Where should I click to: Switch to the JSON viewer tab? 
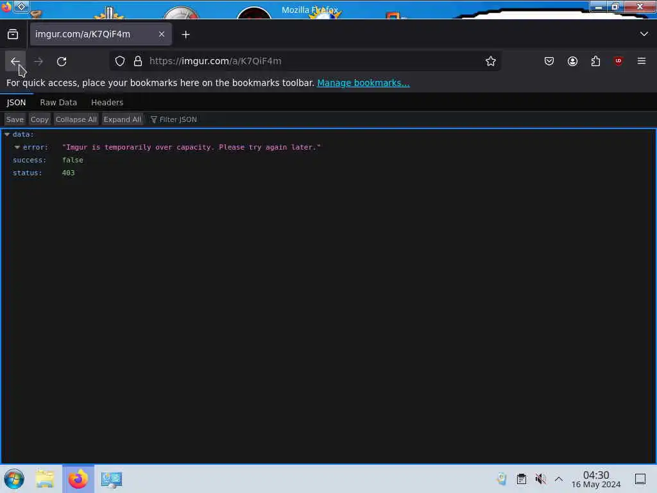[x=16, y=102]
